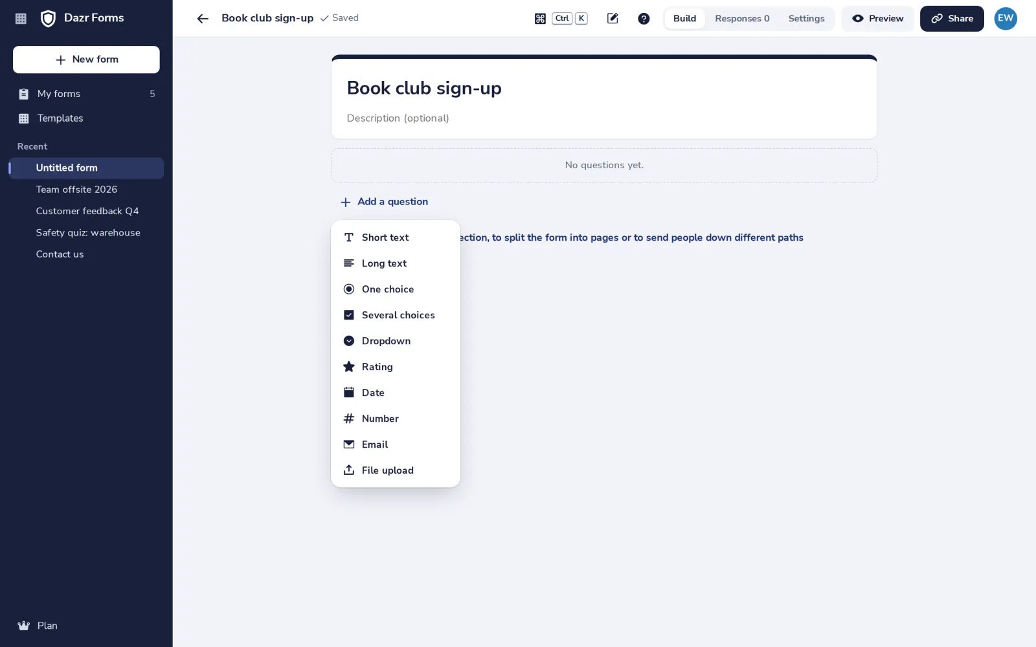Image resolution: width=1036 pixels, height=647 pixels.
Task: Switch to the Build tab
Action: tap(684, 19)
